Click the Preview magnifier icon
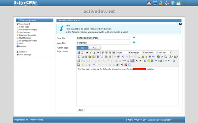Image resolution: width=198 pixels, height=123 pixels. [165, 57]
